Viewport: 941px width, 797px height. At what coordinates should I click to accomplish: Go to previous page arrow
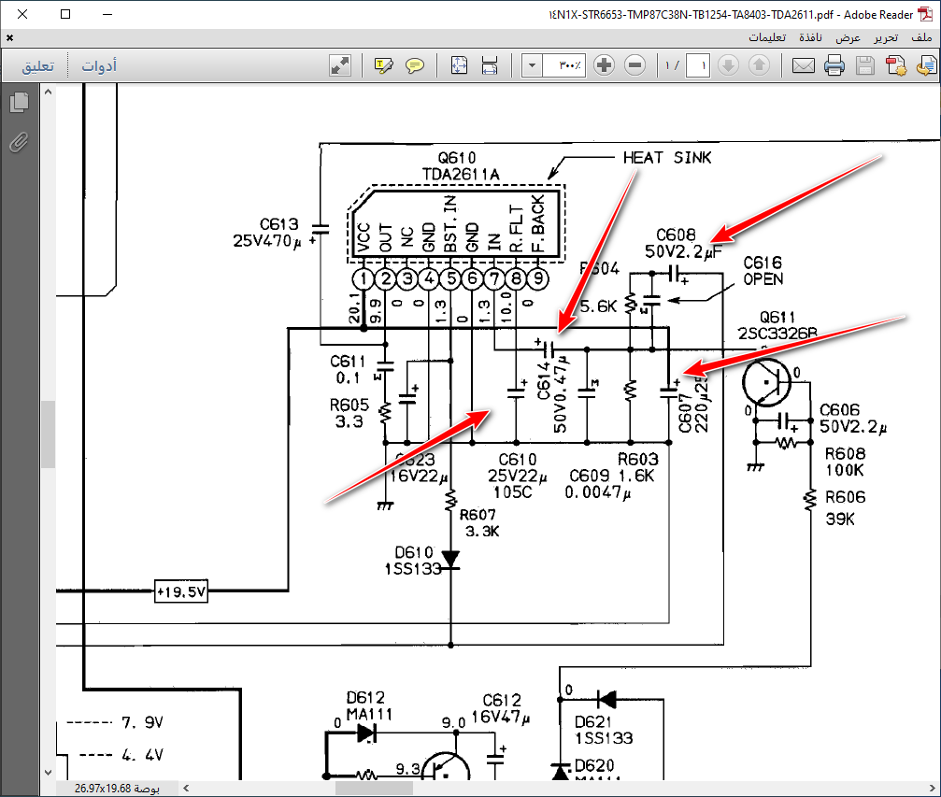pos(759,64)
